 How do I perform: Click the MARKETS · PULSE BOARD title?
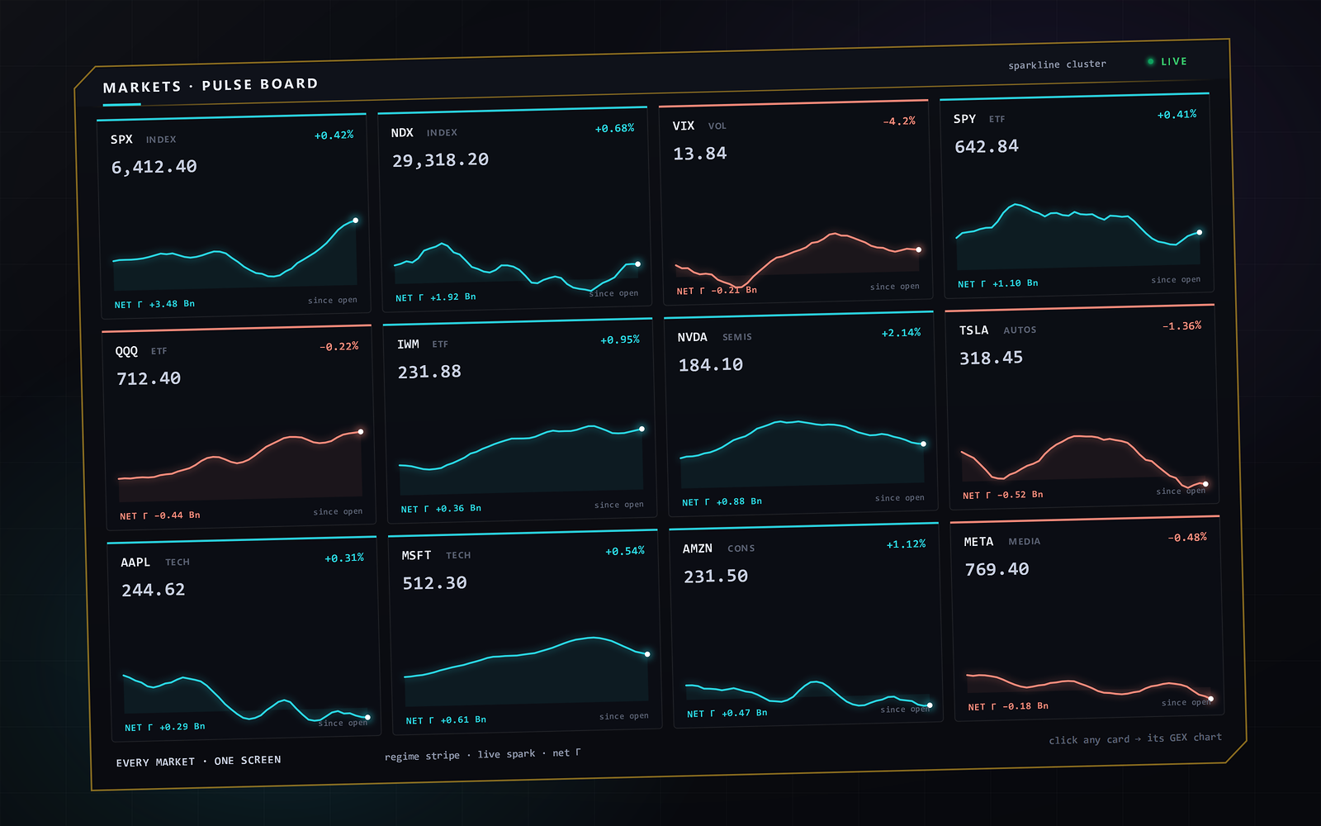tap(211, 86)
